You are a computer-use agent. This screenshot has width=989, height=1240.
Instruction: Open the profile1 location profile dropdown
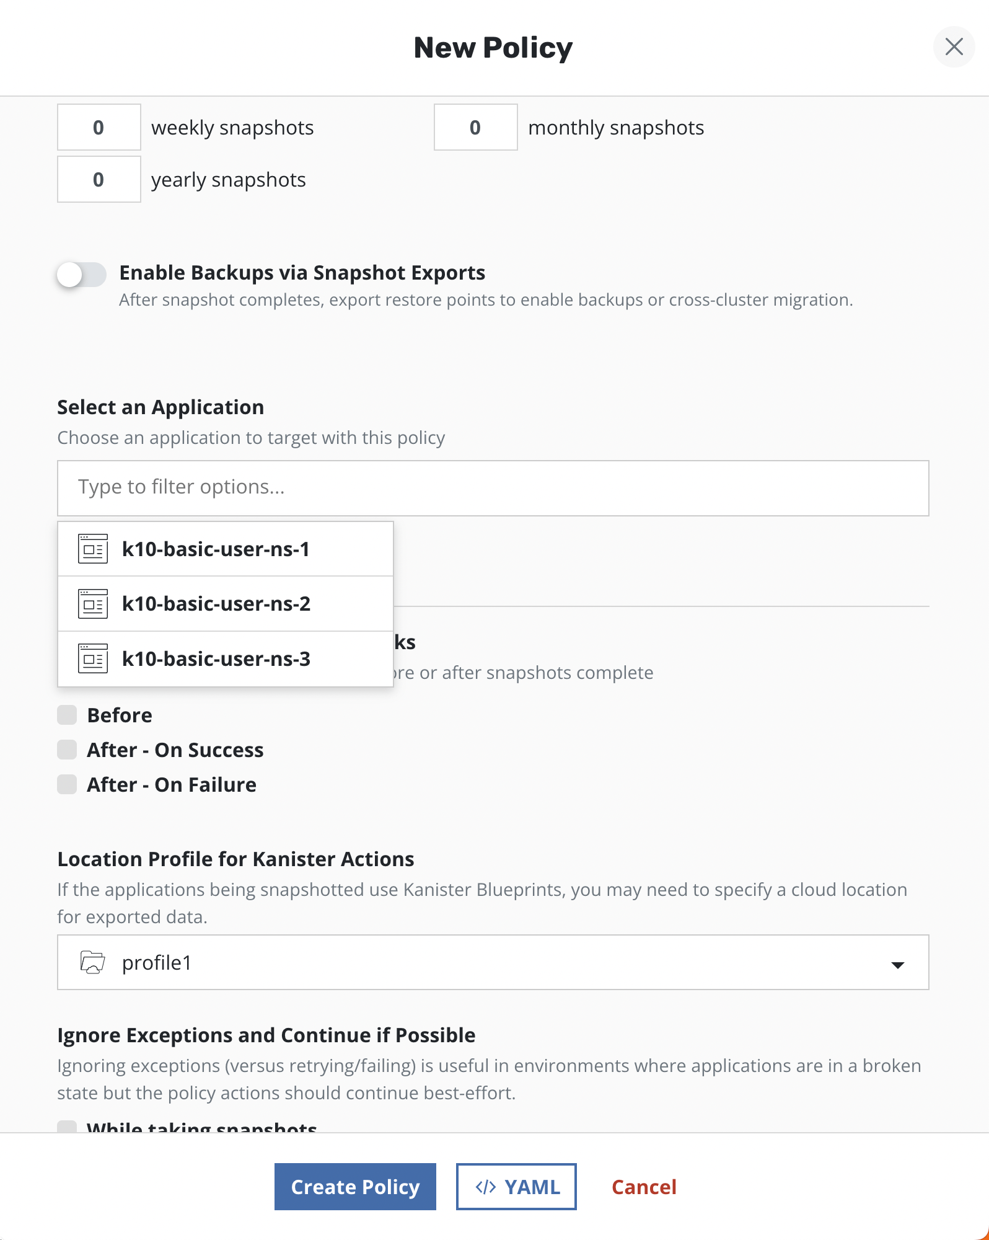[x=493, y=962]
